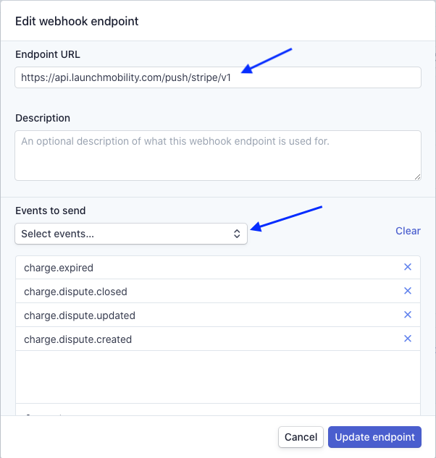The height and width of the screenshot is (458, 436).
Task: Remove the charge.dispute.created event
Action: pos(408,339)
